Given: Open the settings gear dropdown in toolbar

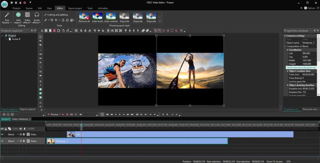Looking at the screenshot, I should pyautogui.click(x=182, y=31).
